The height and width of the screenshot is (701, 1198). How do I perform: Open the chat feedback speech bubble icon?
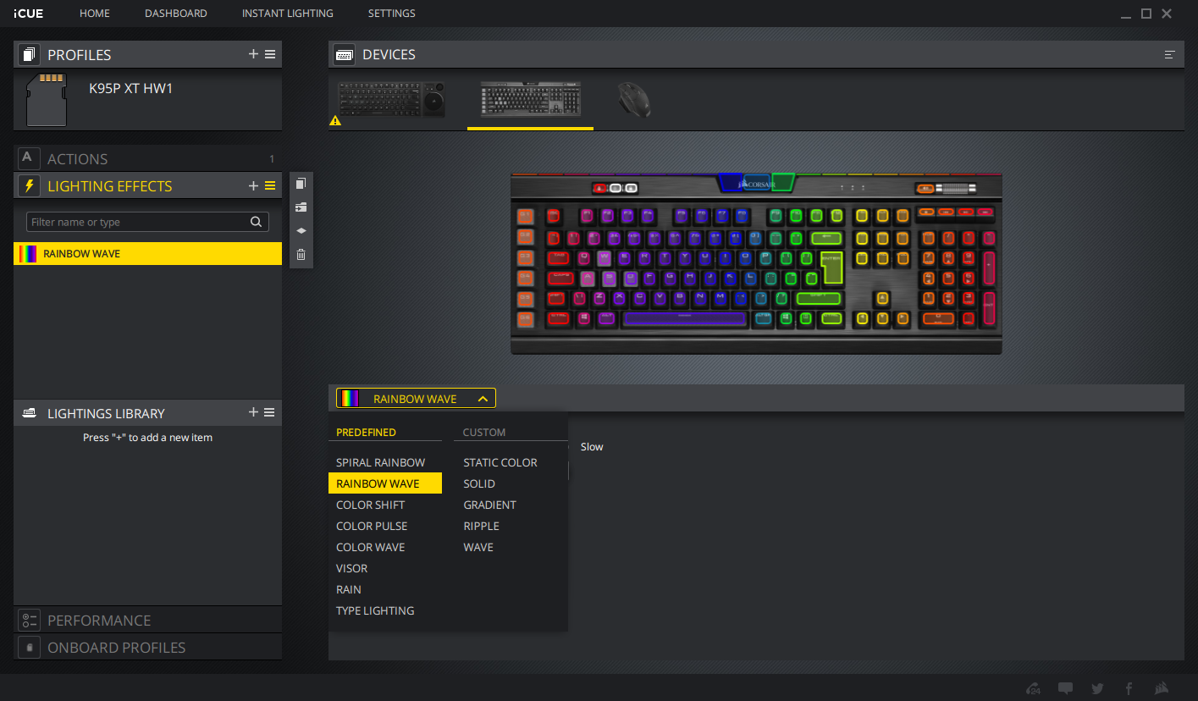point(1066,688)
